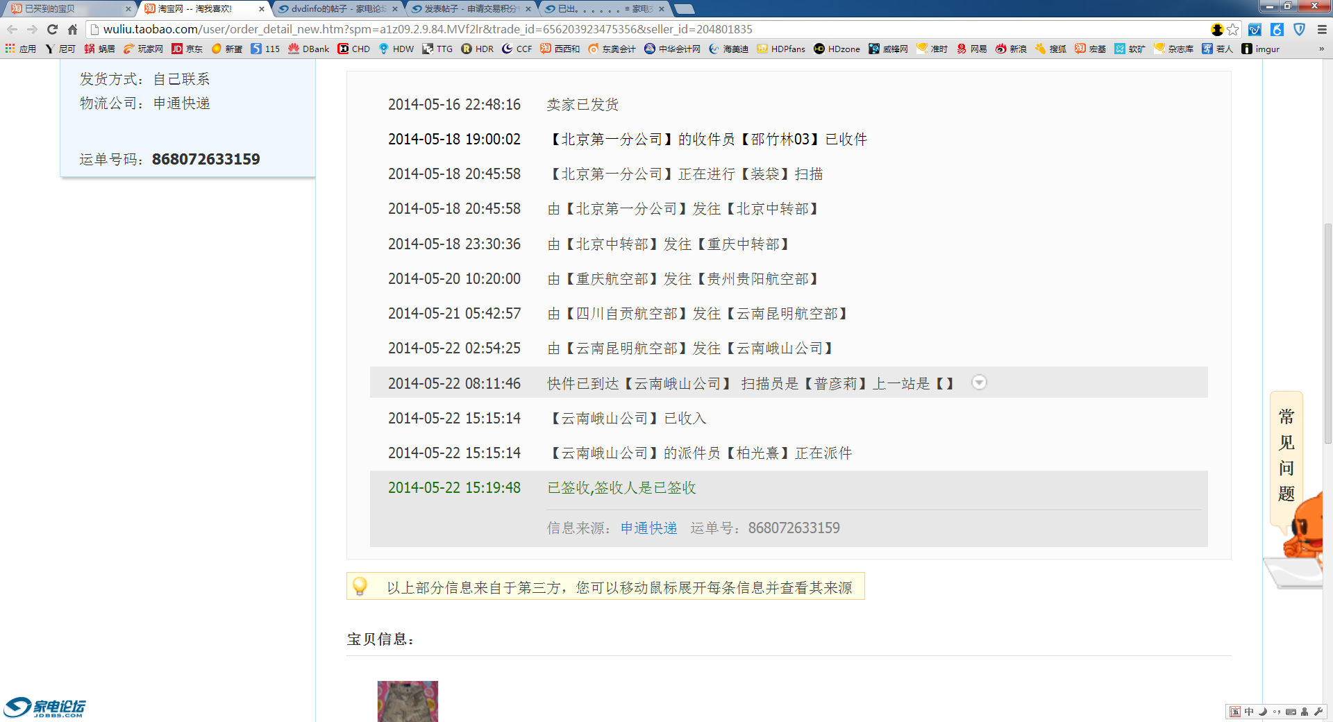1333x722 pixels.
Task: Toggle the 中 input language indicator
Action: click(x=1249, y=712)
